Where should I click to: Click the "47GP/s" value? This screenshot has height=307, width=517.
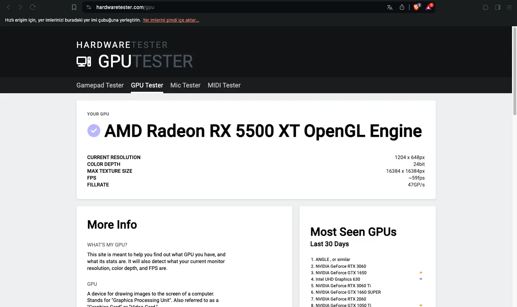(416, 185)
